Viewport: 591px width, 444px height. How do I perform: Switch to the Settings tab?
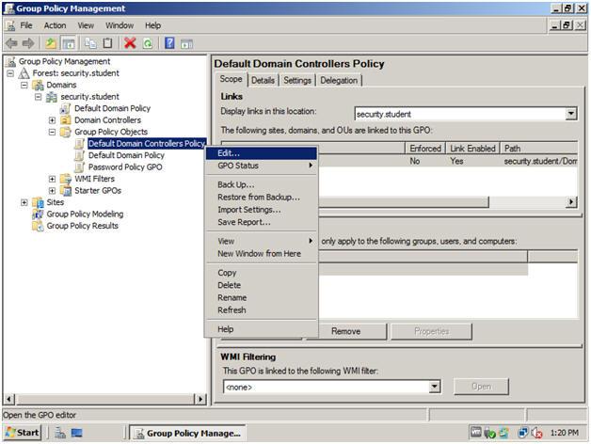[x=297, y=80]
